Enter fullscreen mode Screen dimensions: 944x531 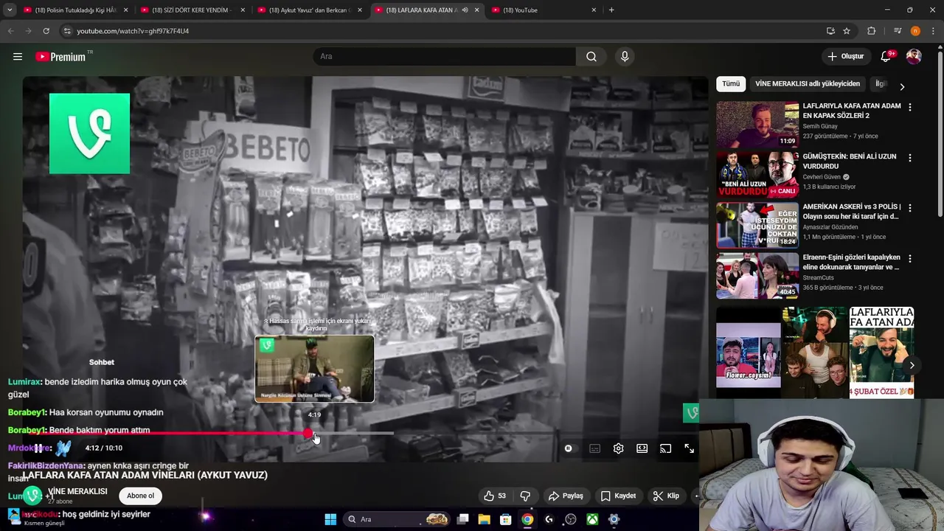pos(689,448)
